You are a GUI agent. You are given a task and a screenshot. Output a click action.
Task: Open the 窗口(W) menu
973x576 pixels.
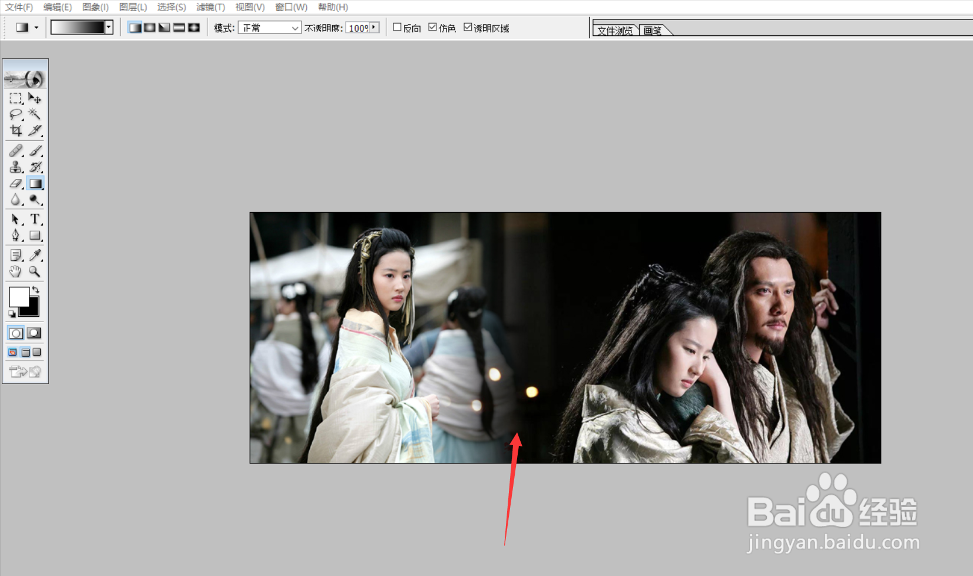pos(291,7)
